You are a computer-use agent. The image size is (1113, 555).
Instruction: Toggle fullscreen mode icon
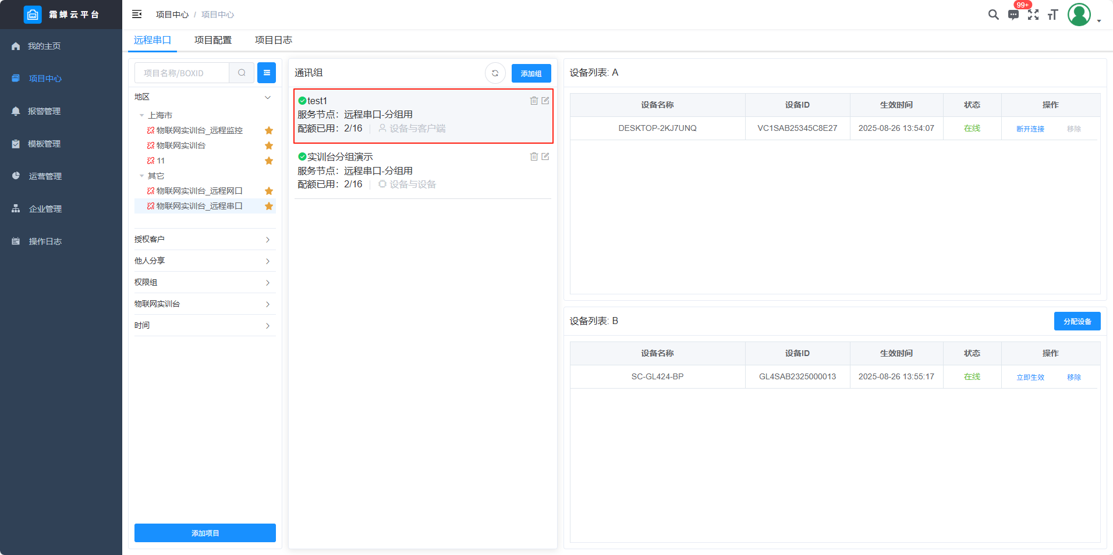1033,15
